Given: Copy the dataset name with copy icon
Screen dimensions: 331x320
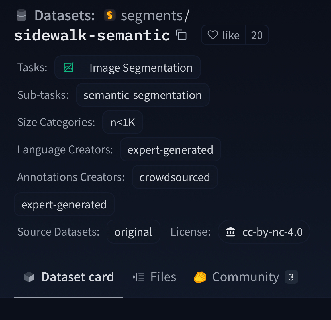Looking at the screenshot, I should point(181,35).
